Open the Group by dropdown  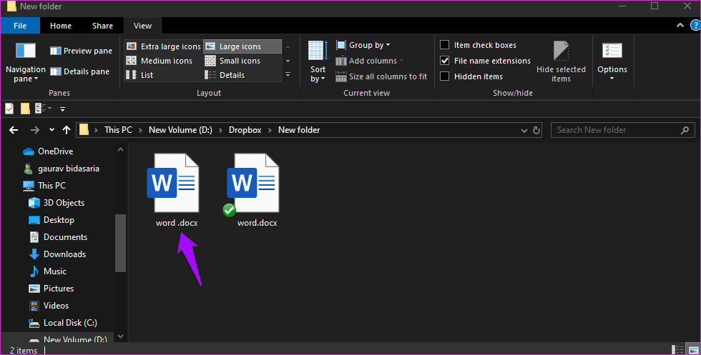click(363, 45)
